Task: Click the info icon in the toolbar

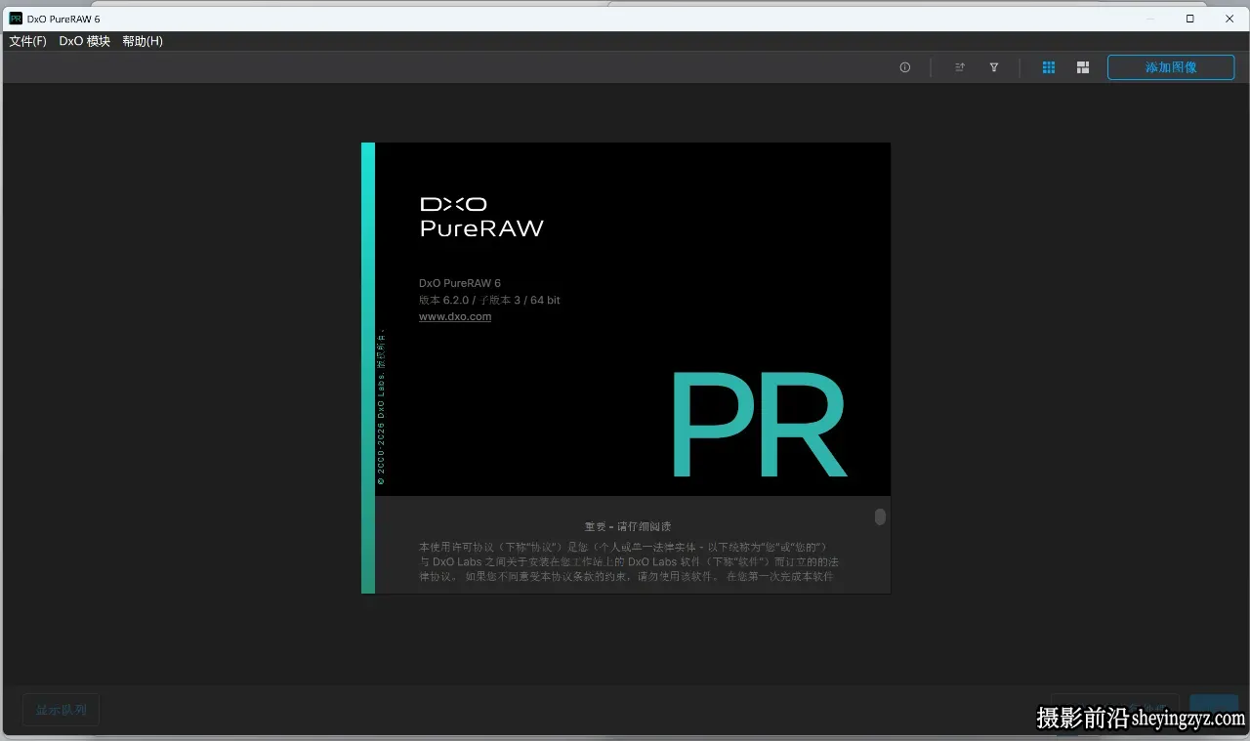Action: pyautogui.click(x=905, y=67)
